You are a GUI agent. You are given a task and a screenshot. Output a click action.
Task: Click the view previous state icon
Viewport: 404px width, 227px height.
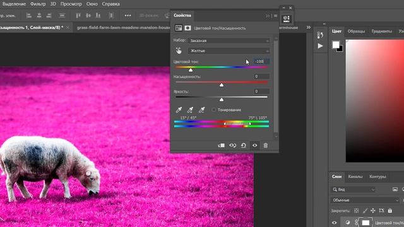pos(233,146)
